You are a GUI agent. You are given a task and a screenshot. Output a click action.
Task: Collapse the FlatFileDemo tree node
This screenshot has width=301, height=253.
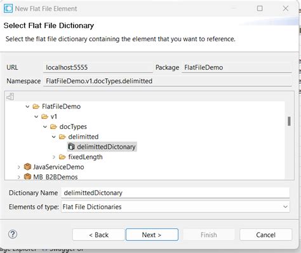pos(27,106)
